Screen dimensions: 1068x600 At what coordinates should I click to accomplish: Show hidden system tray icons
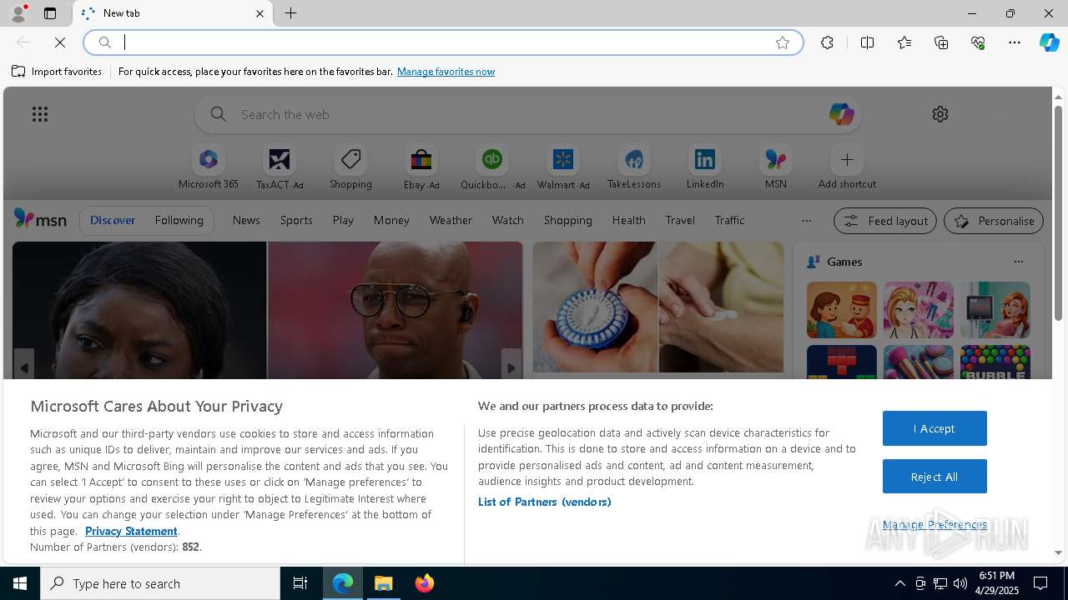click(x=899, y=583)
